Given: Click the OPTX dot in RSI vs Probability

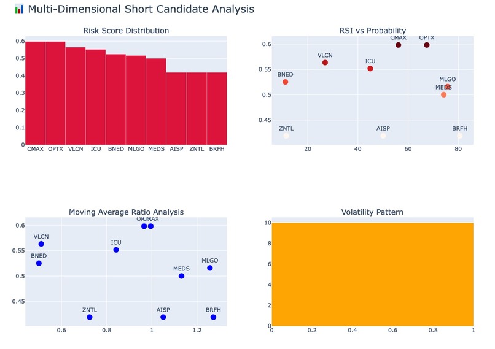Looking at the screenshot, I should click(426, 45).
